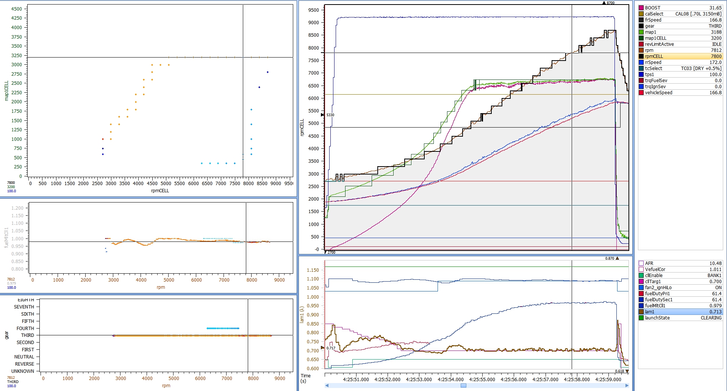The width and height of the screenshot is (727, 391).
Task: Select the gear channel legend entry
Action: pyautogui.click(x=680, y=26)
